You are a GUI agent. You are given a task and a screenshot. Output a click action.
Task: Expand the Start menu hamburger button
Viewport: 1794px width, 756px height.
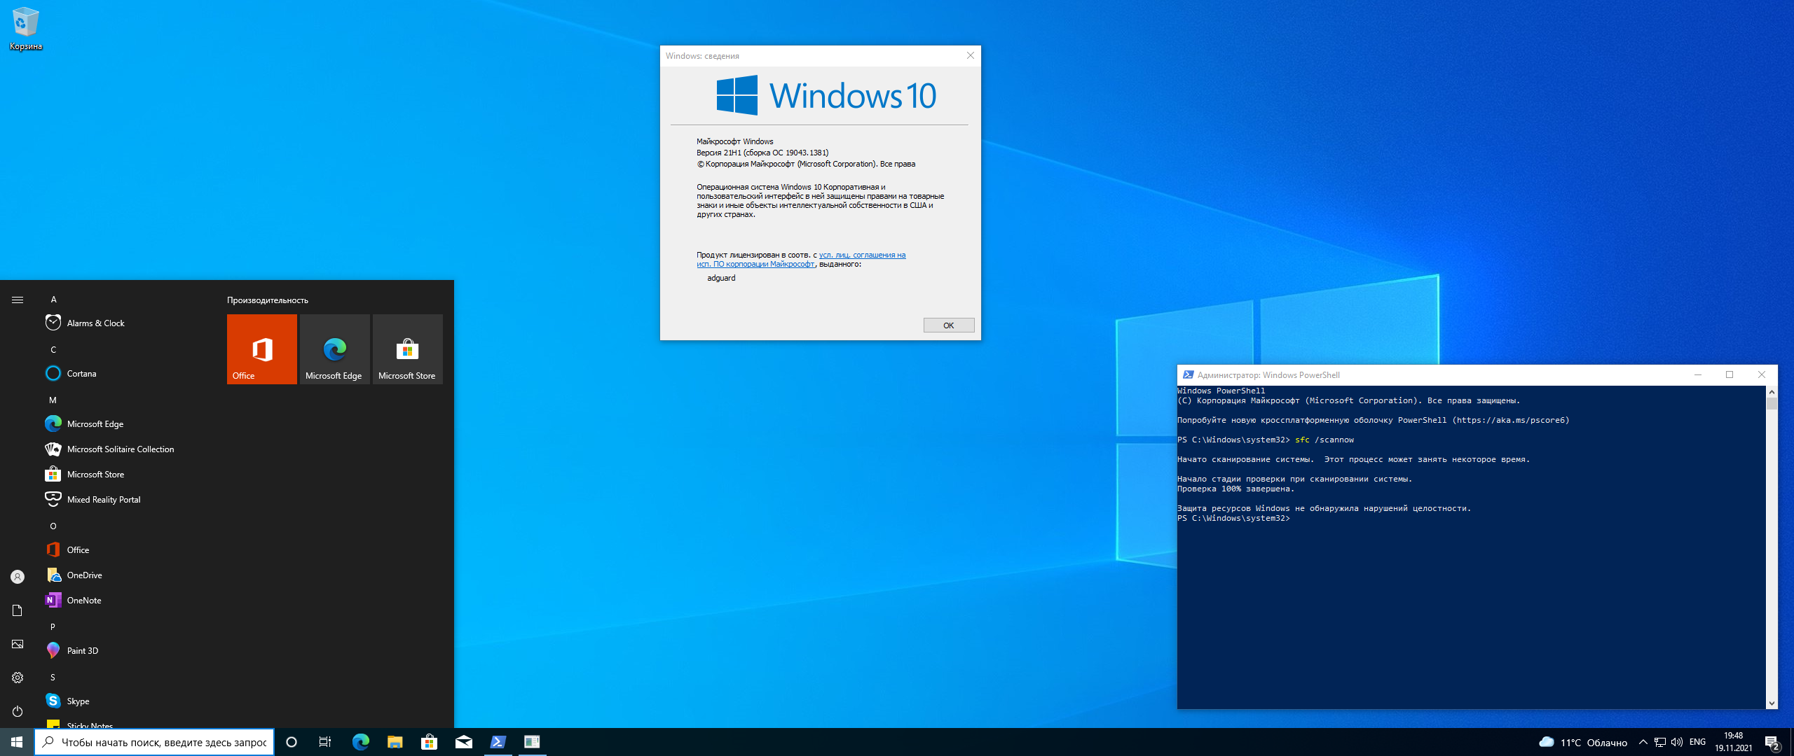coord(18,300)
